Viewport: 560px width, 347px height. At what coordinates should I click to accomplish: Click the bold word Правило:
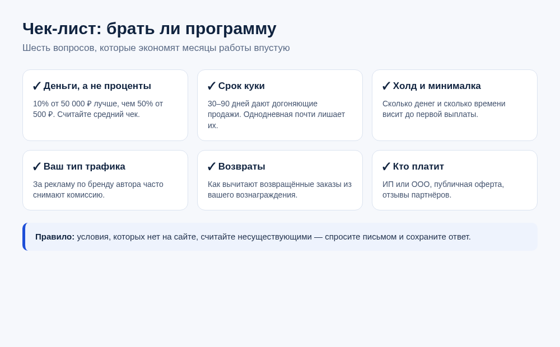point(55,237)
